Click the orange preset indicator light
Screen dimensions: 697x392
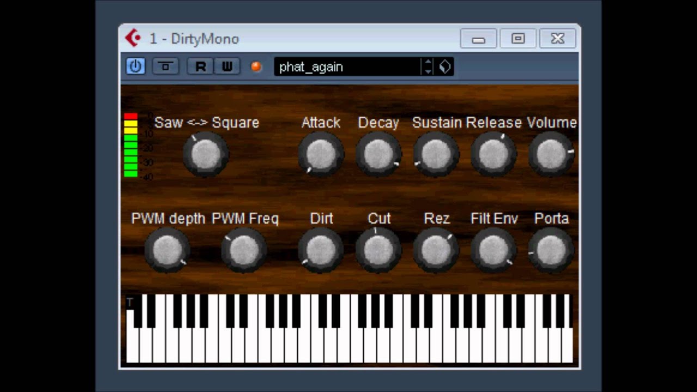[x=256, y=66]
